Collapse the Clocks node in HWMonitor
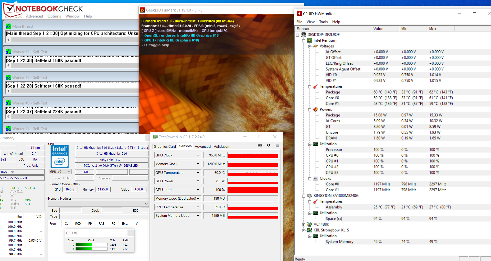The height and width of the screenshot is (261, 491). [309, 179]
